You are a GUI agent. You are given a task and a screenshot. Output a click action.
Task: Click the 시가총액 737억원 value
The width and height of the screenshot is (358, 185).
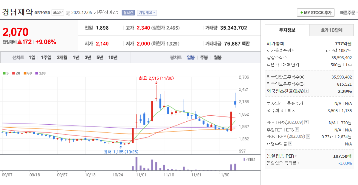pos(343,43)
